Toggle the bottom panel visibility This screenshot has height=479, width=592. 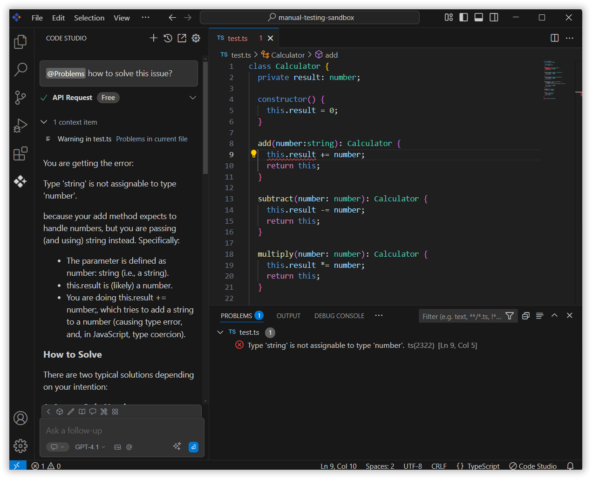[478, 18]
